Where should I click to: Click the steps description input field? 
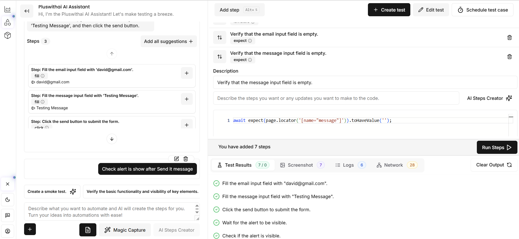(x=336, y=98)
